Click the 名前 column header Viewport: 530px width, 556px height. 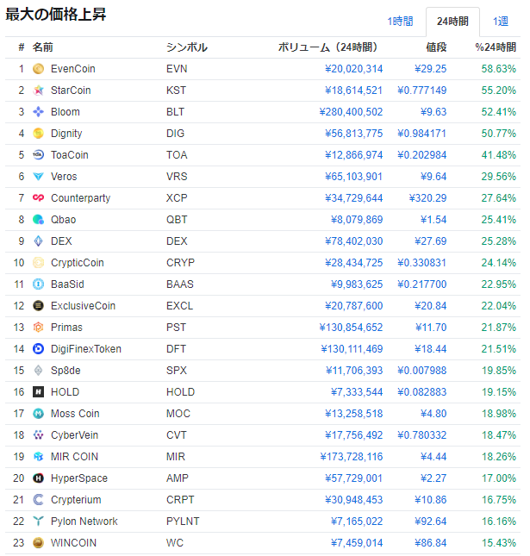(43, 47)
